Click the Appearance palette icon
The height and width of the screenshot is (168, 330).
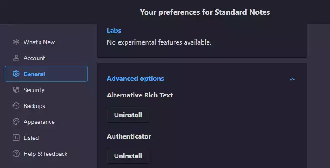pyautogui.click(x=16, y=122)
